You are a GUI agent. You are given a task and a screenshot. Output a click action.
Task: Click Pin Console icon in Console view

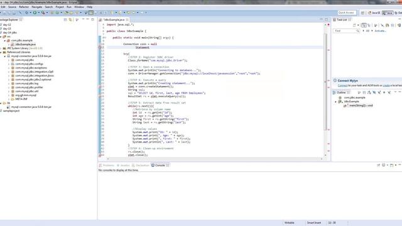pos(378,165)
